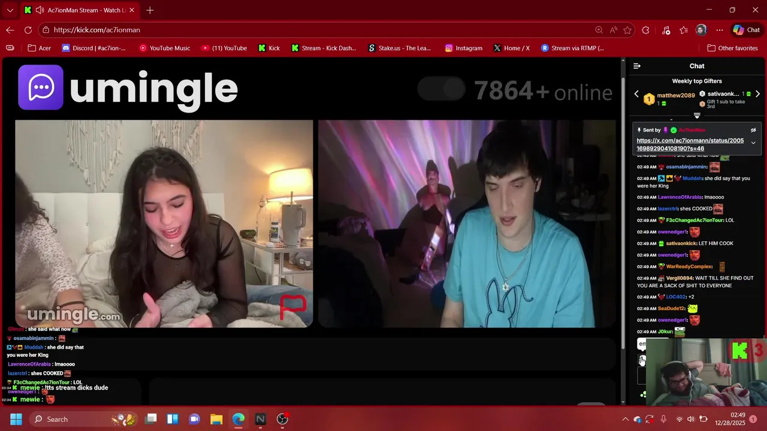The image size is (767, 431).
Task: Expand the Other favorites folder
Action: click(x=732, y=48)
